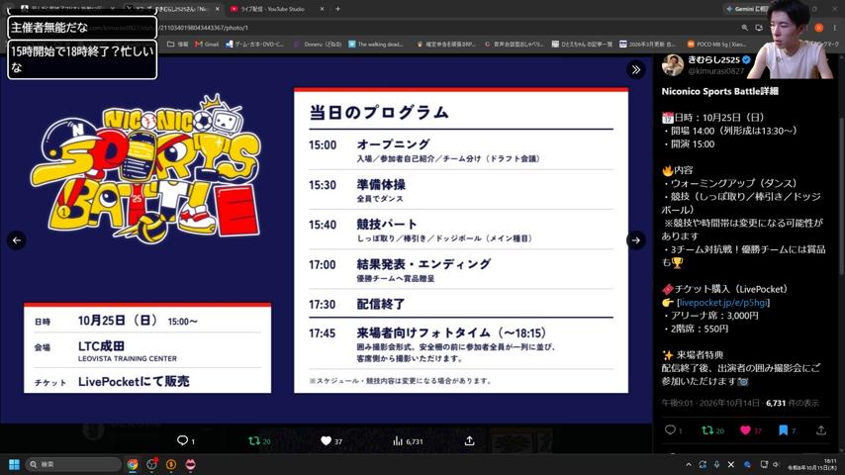
Task: Click the zoom magnifier icon in address bar
Action: pyautogui.click(x=745, y=28)
